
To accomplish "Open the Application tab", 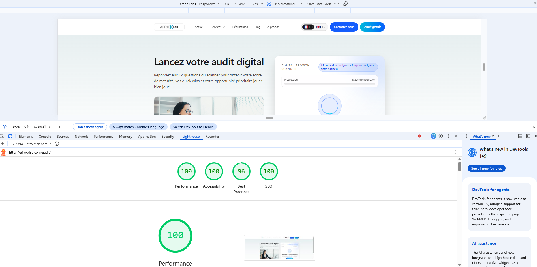I will coord(147,136).
